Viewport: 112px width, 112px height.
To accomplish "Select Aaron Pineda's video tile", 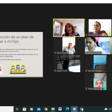I will click(x=69, y=46).
